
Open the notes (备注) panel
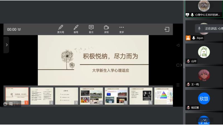[x=91, y=29]
